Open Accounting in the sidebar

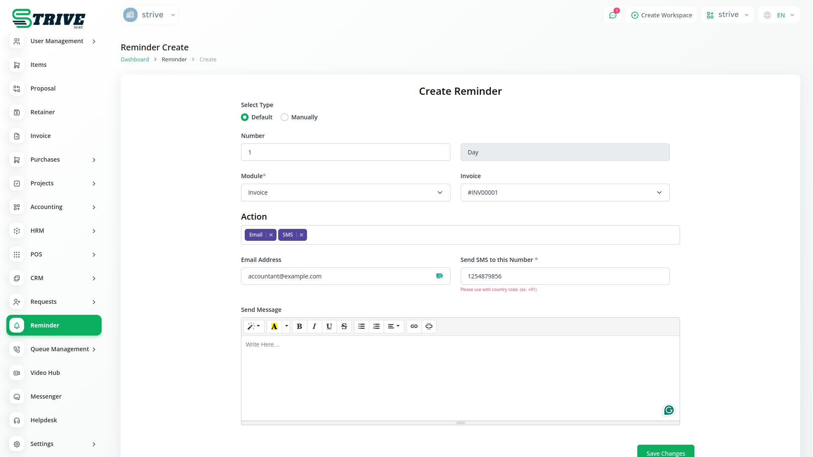(x=47, y=207)
